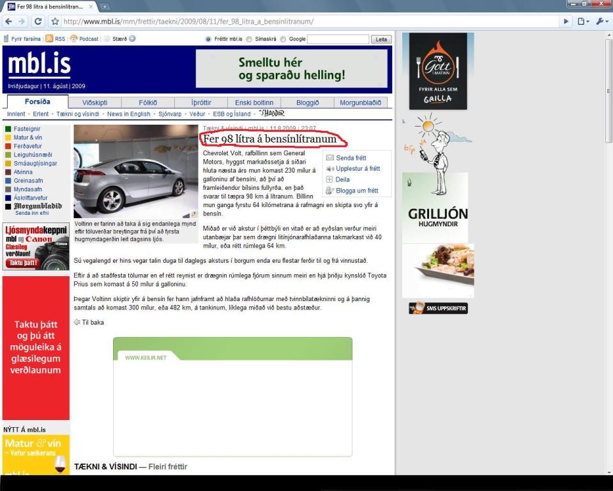
Task: Click the 'Til baka' back arrow link
Action: coord(89,322)
